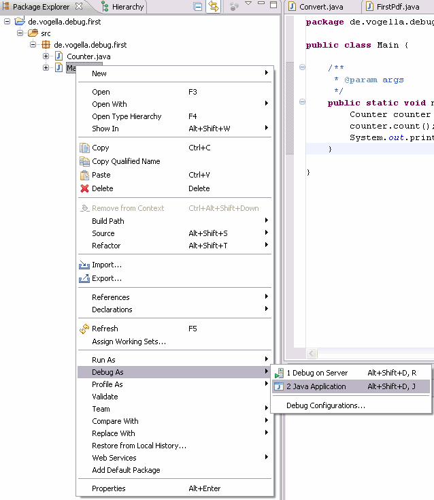The width and height of the screenshot is (434, 500).
Task: Fold the main method in the editor
Action: (x=302, y=102)
